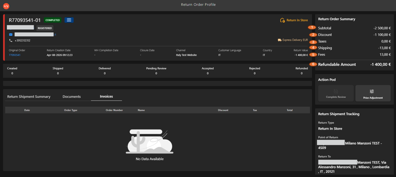Switch to Return Shipment Summary tab
Image resolution: width=396 pixels, height=177 pixels.
(29, 97)
